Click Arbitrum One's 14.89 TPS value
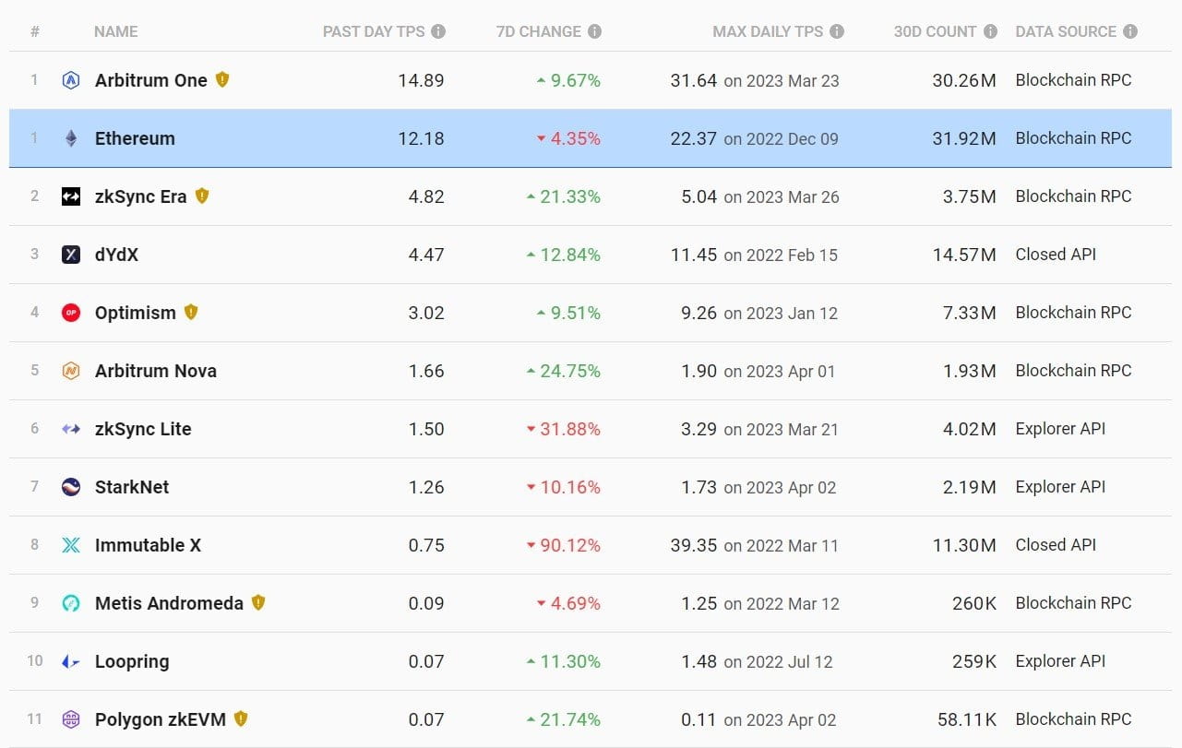1182x748 pixels. [x=421, y=80]
